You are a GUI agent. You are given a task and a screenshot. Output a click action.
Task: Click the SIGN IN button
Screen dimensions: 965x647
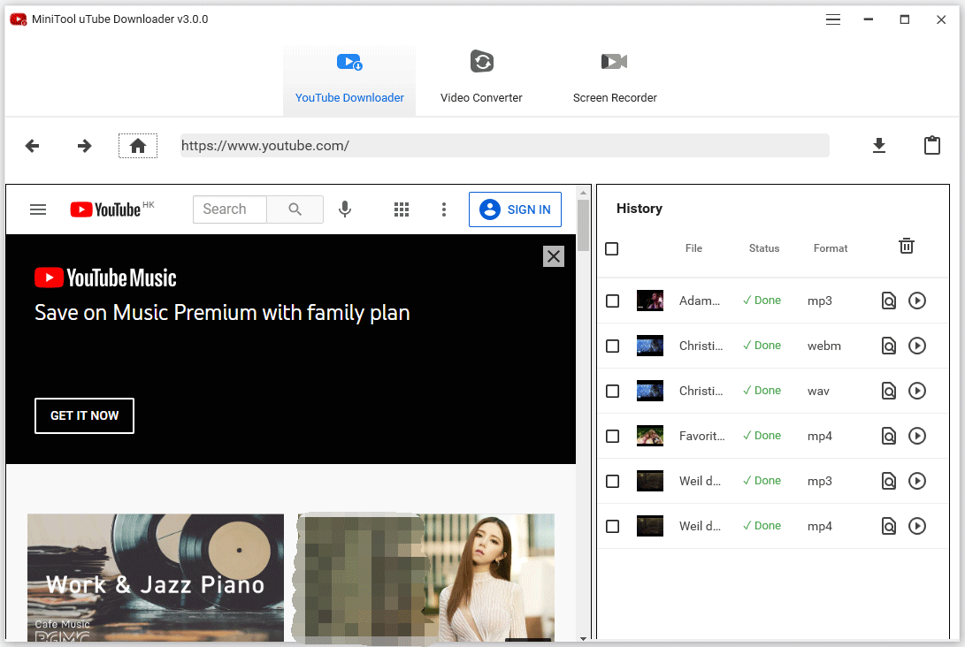tap(515, 209)
